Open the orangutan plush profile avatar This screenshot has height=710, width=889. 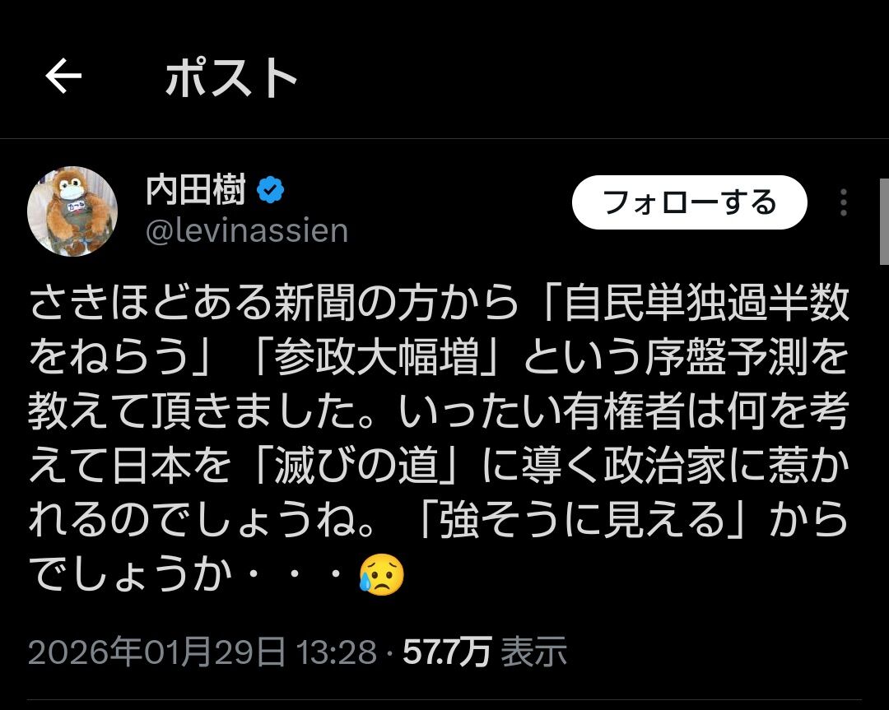pos(72,211)
